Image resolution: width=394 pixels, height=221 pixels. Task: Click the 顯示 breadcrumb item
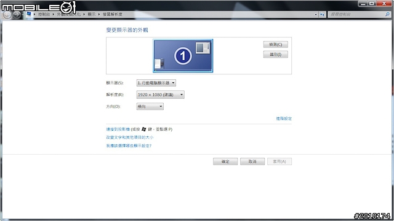pos(92,14)
